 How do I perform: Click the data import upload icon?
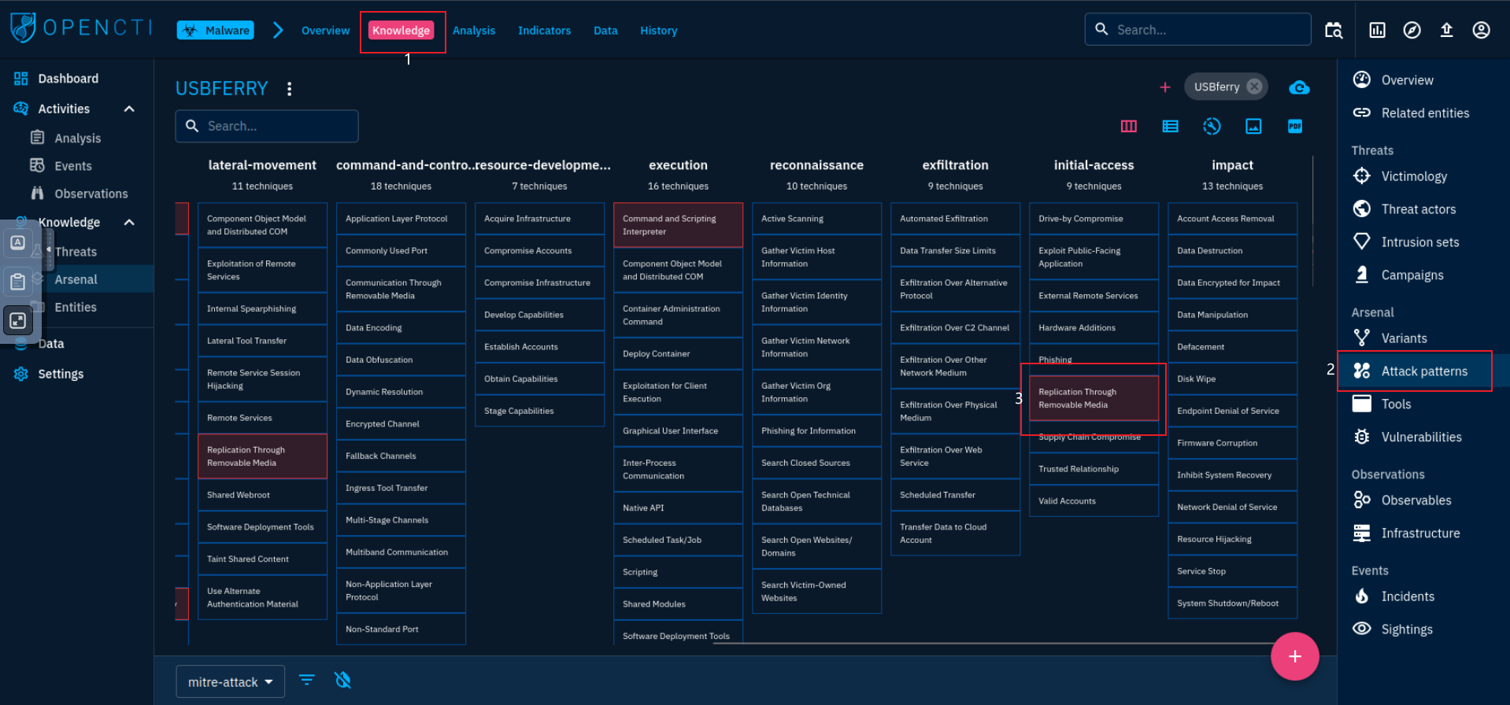point(1446,30)
